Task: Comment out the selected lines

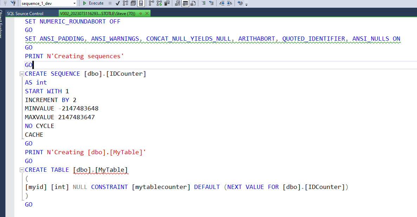Action: (204, 4)
